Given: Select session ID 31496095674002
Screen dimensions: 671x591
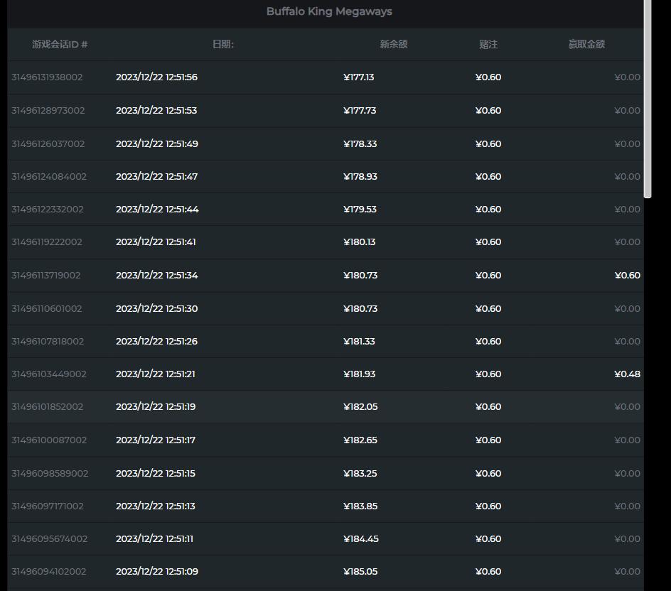Looking at the screenshot, I should pyautogui.click(x=49, y=539).
